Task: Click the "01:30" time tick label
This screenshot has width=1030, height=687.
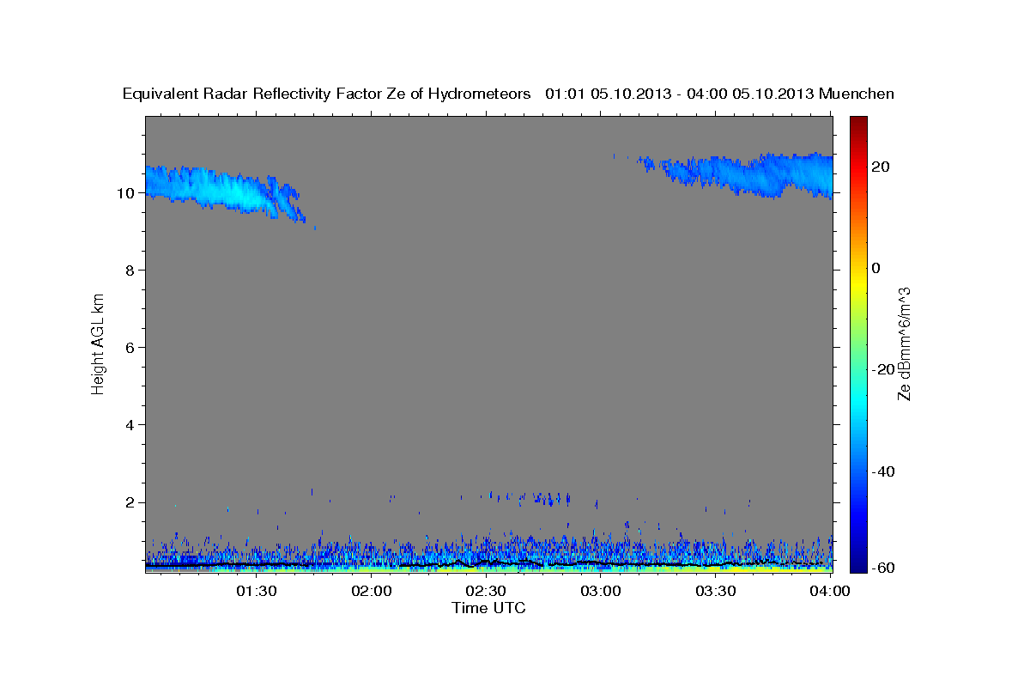Action: (256, 592)
